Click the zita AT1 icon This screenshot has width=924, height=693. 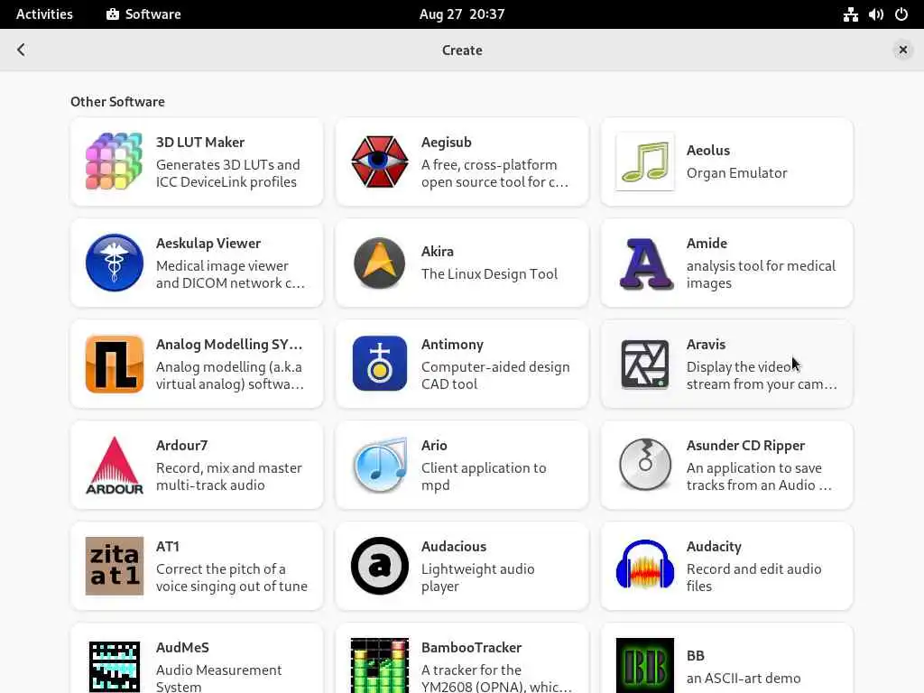point(115,566)
